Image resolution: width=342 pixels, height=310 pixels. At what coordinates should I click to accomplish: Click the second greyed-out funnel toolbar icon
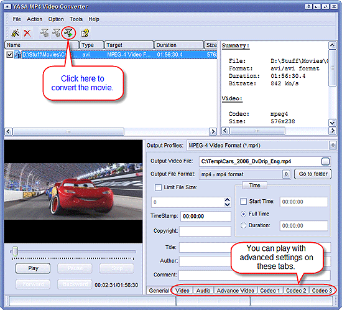(56, 33)
